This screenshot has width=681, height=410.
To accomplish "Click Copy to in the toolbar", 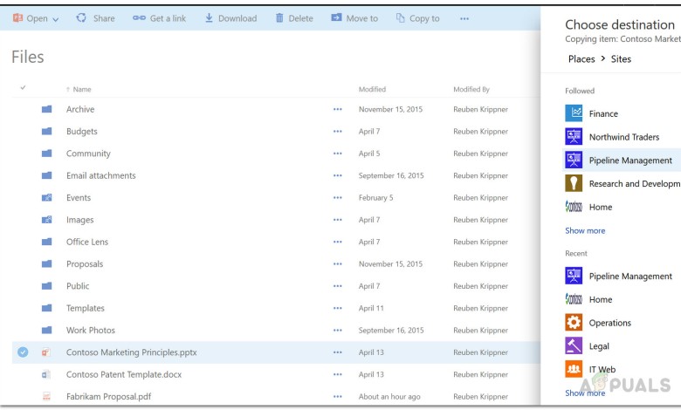I will (418, 18).
